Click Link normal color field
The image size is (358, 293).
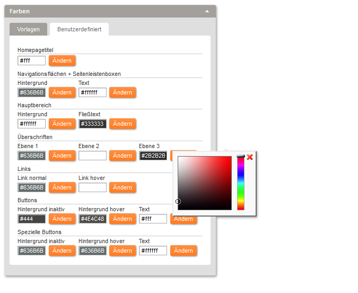point(31,187)
